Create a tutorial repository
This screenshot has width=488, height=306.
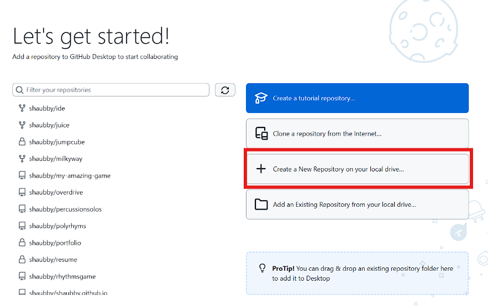(x=357, y=98)
